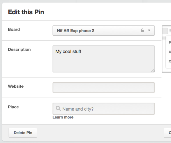Click the hamburger lines icon in preview
Image resolution: width=171 pixels, height=143 pixels.
click(170, 31)
